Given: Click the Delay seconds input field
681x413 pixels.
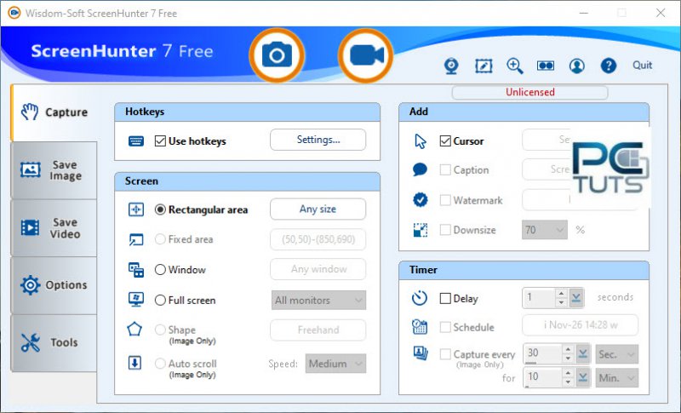Looking at the screenshot, I should 538,298.
